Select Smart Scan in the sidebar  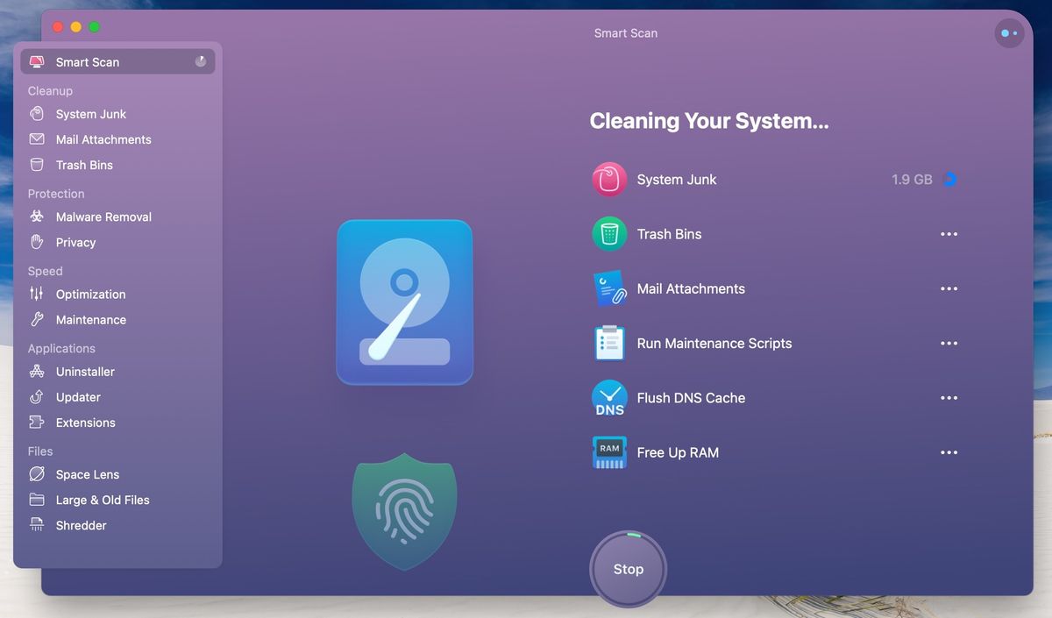[x=87, y=61]
